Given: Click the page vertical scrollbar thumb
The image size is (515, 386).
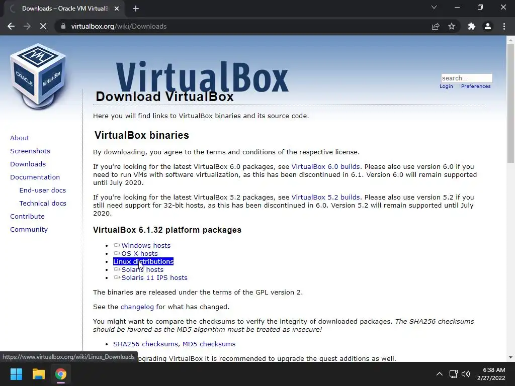Looking at the screenshot, I should [510, 104].
